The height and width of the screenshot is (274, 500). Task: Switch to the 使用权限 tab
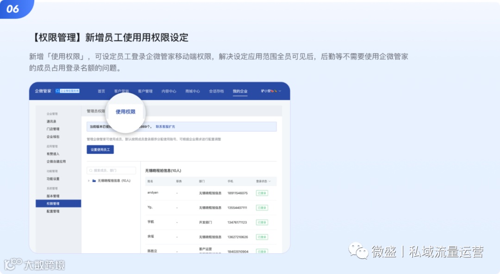(125, 112)
